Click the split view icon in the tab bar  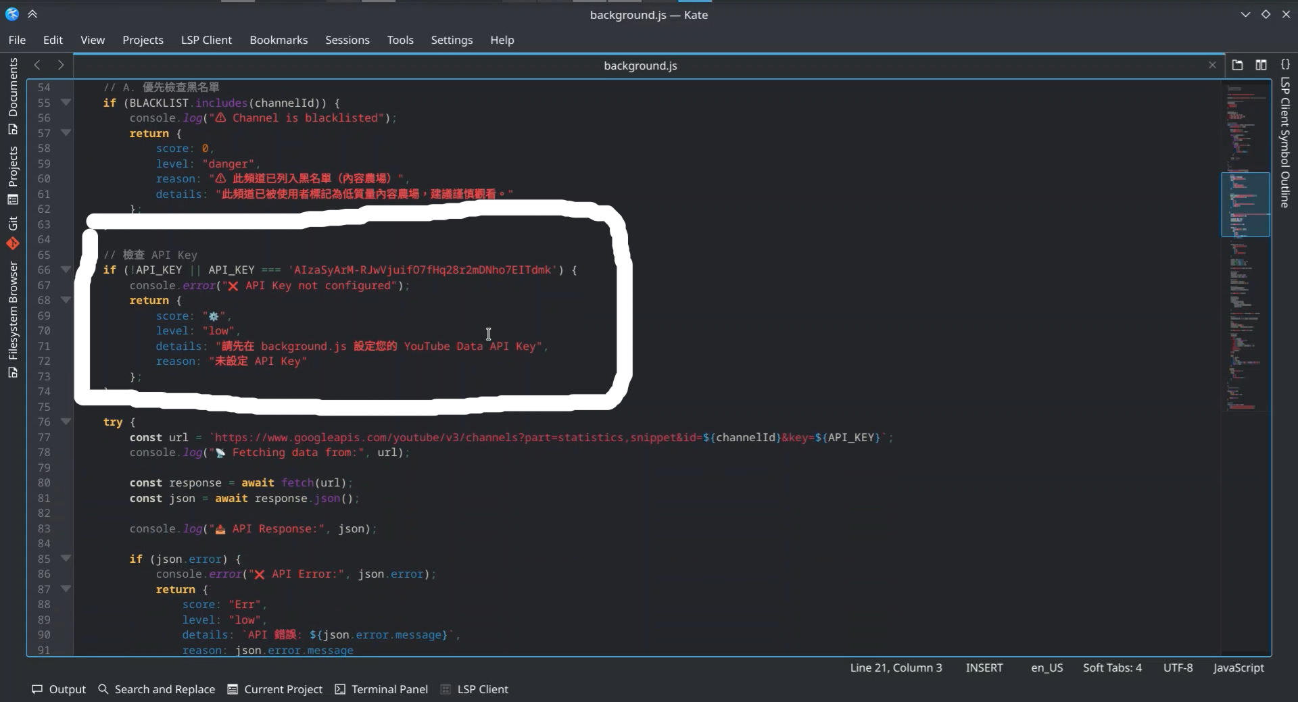point(1261,65)
